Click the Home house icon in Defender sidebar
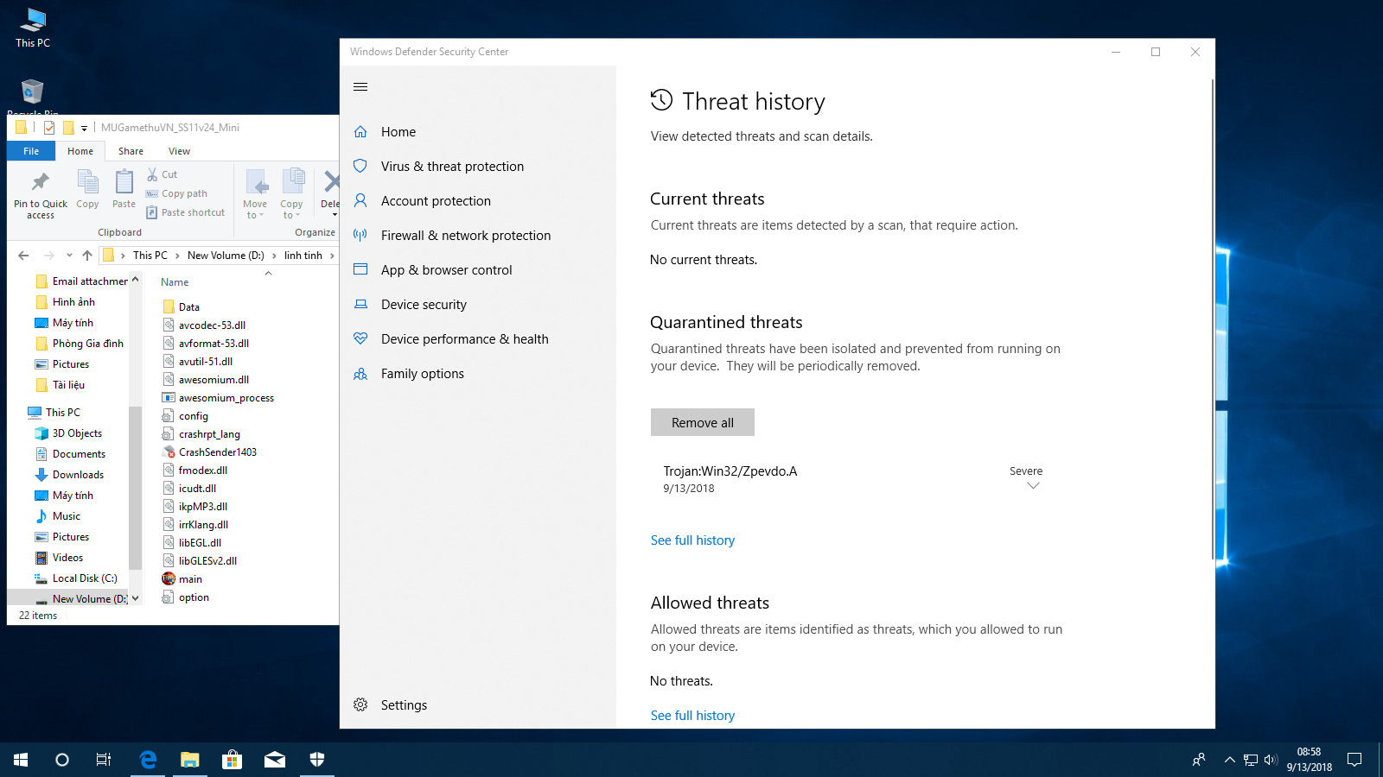This screenshot has height=777, width=1383. tap(360, 132)
